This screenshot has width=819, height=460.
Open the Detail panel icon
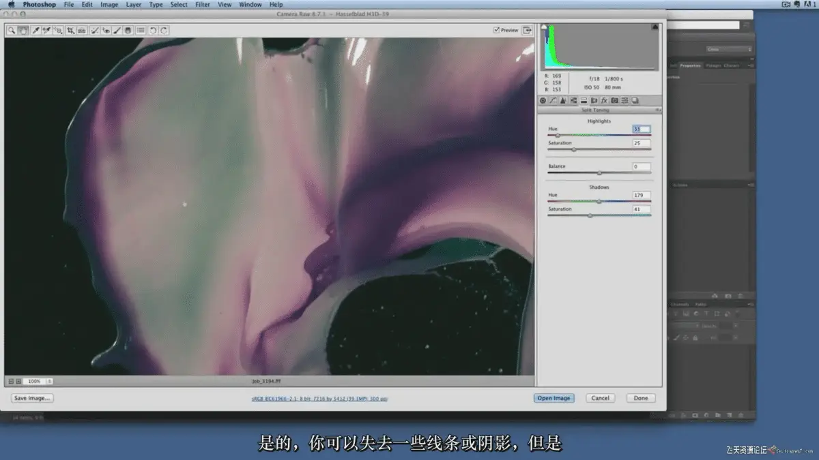tap(563, 100)
